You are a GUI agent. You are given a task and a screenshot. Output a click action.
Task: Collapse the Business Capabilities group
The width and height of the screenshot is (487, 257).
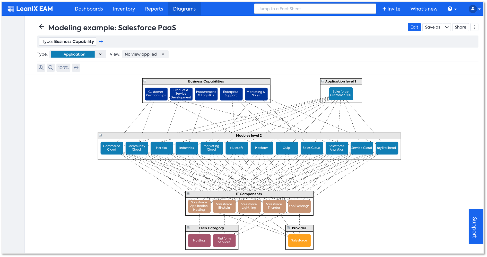pyautogui.click(x=145, y=81)
